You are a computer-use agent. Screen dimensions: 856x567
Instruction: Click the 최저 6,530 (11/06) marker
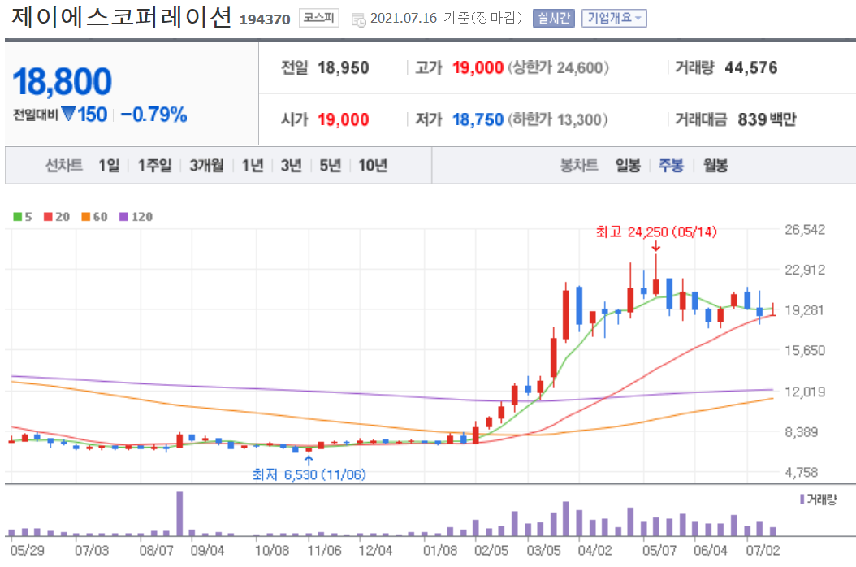click(x=309, y=474)
